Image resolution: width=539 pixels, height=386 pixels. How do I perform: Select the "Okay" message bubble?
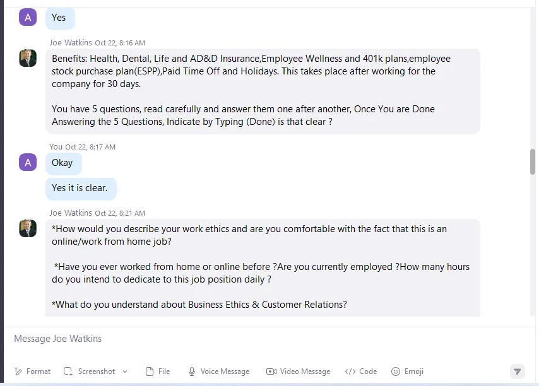click(64, 163)
